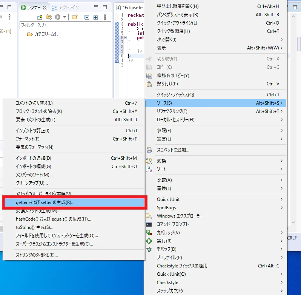The image size is (301, 295).
Task: Click the スニペットに追加 icon
Action: [x=149, y=150]
